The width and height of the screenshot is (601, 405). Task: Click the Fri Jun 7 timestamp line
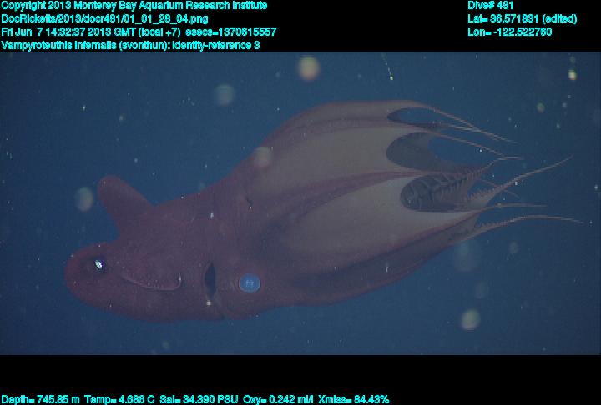coord(139,32)
